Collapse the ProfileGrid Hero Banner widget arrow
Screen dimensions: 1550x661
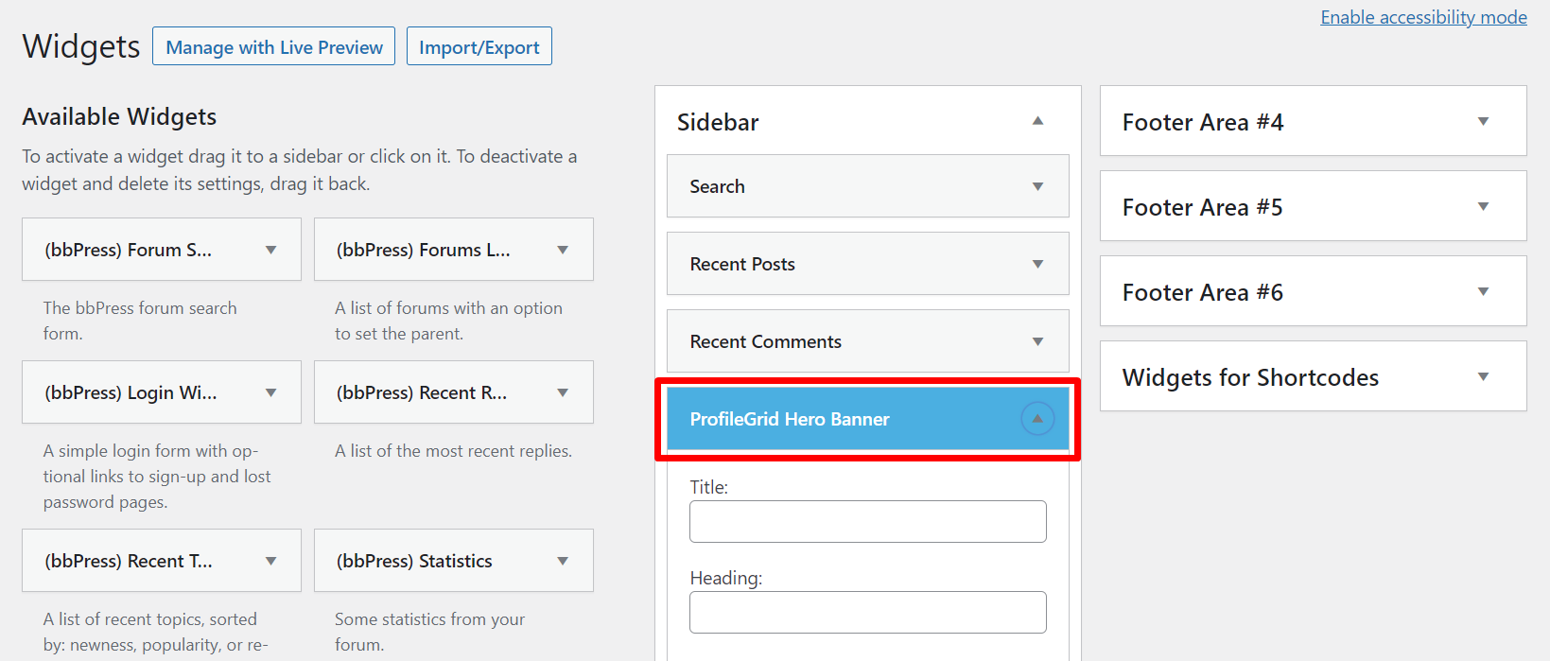(1037, 419)
